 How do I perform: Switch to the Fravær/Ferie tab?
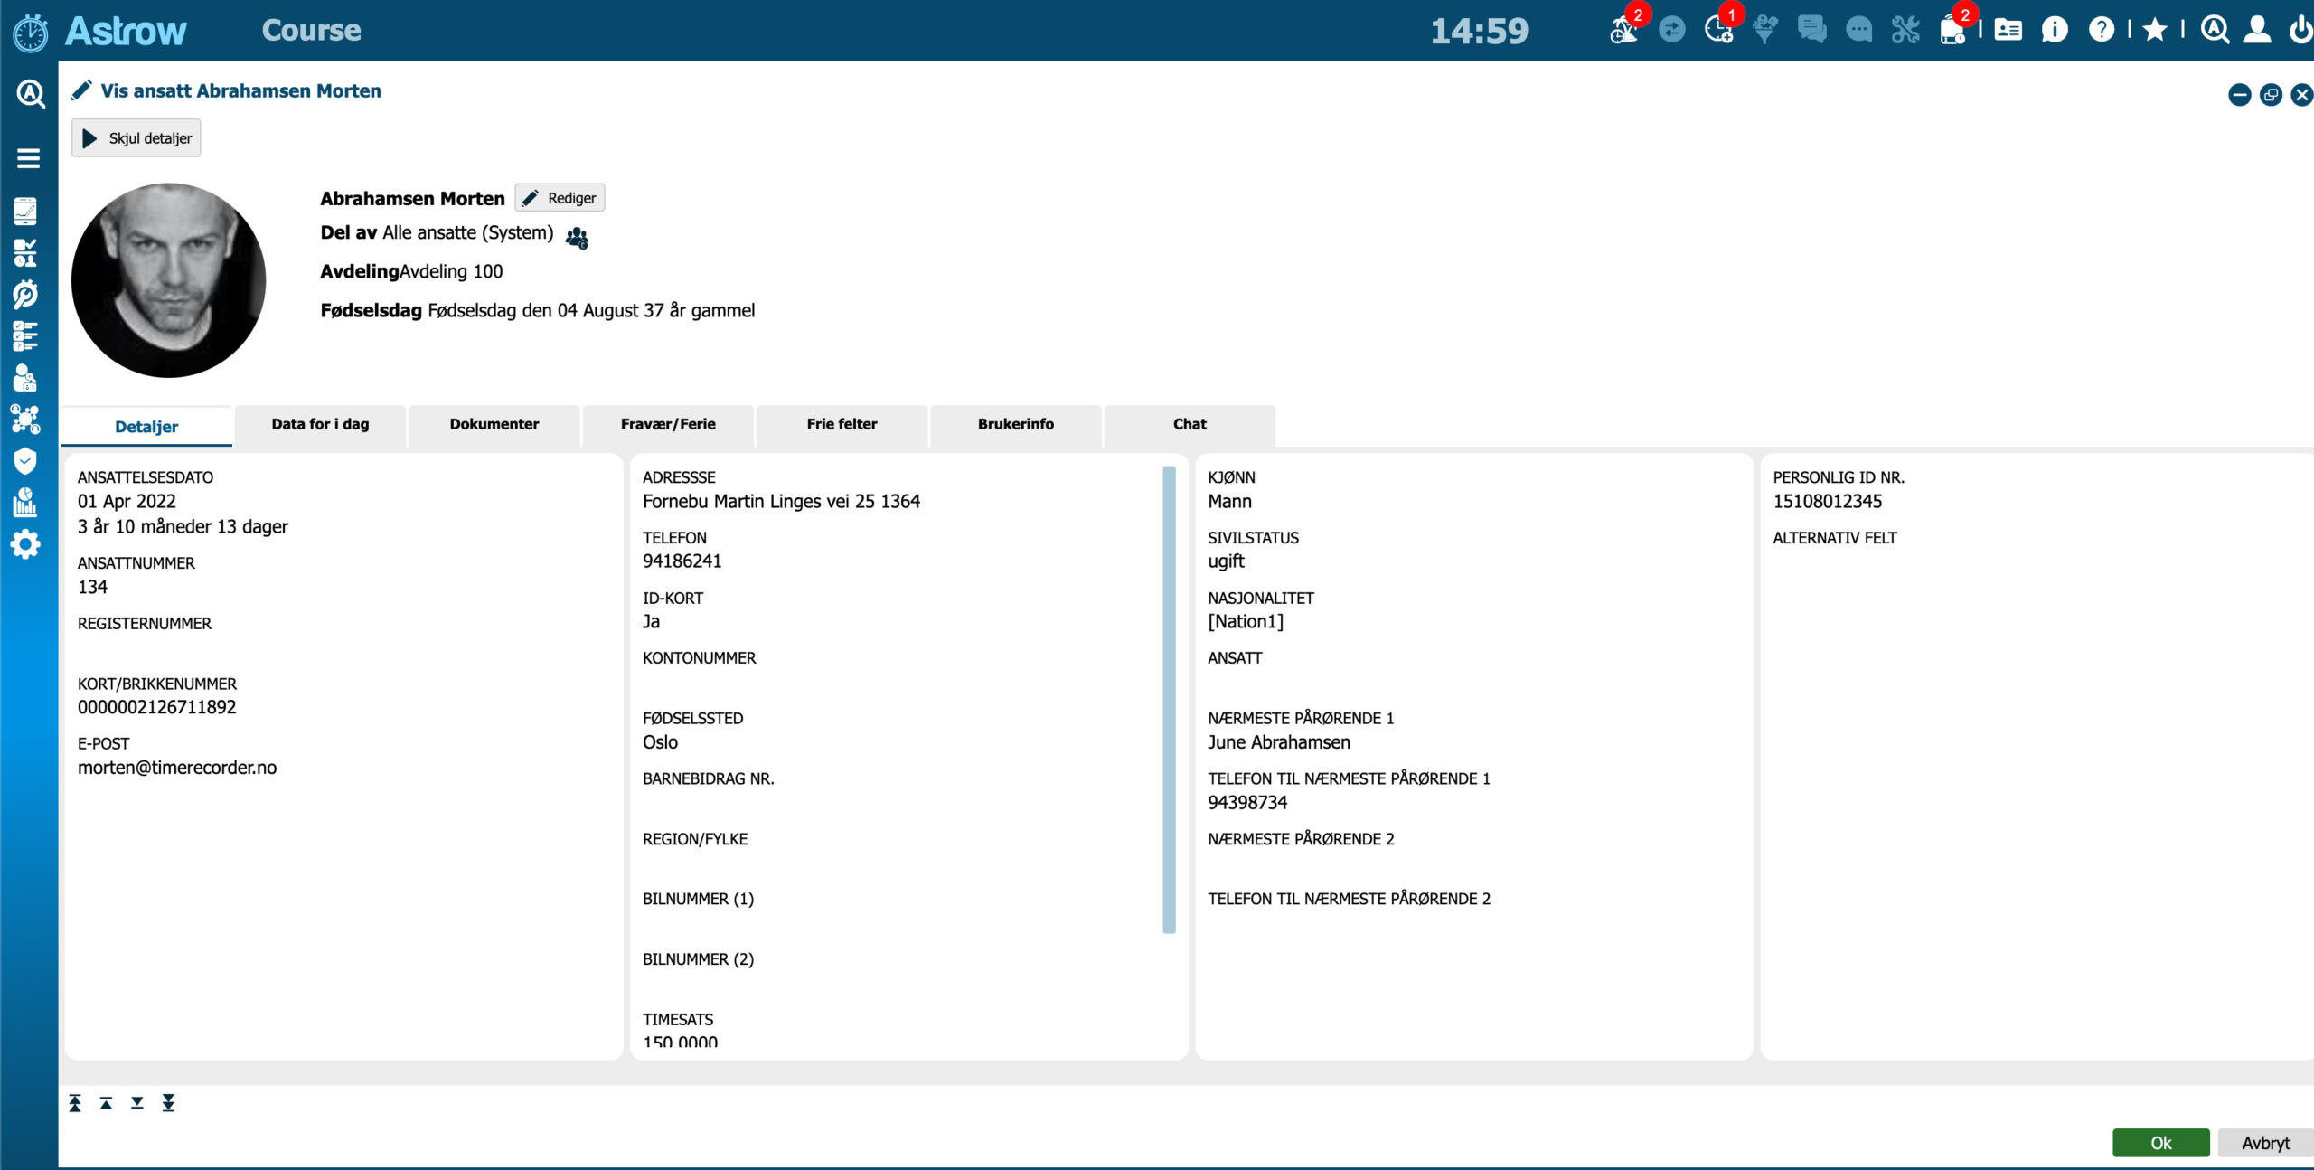pos(667,424)
